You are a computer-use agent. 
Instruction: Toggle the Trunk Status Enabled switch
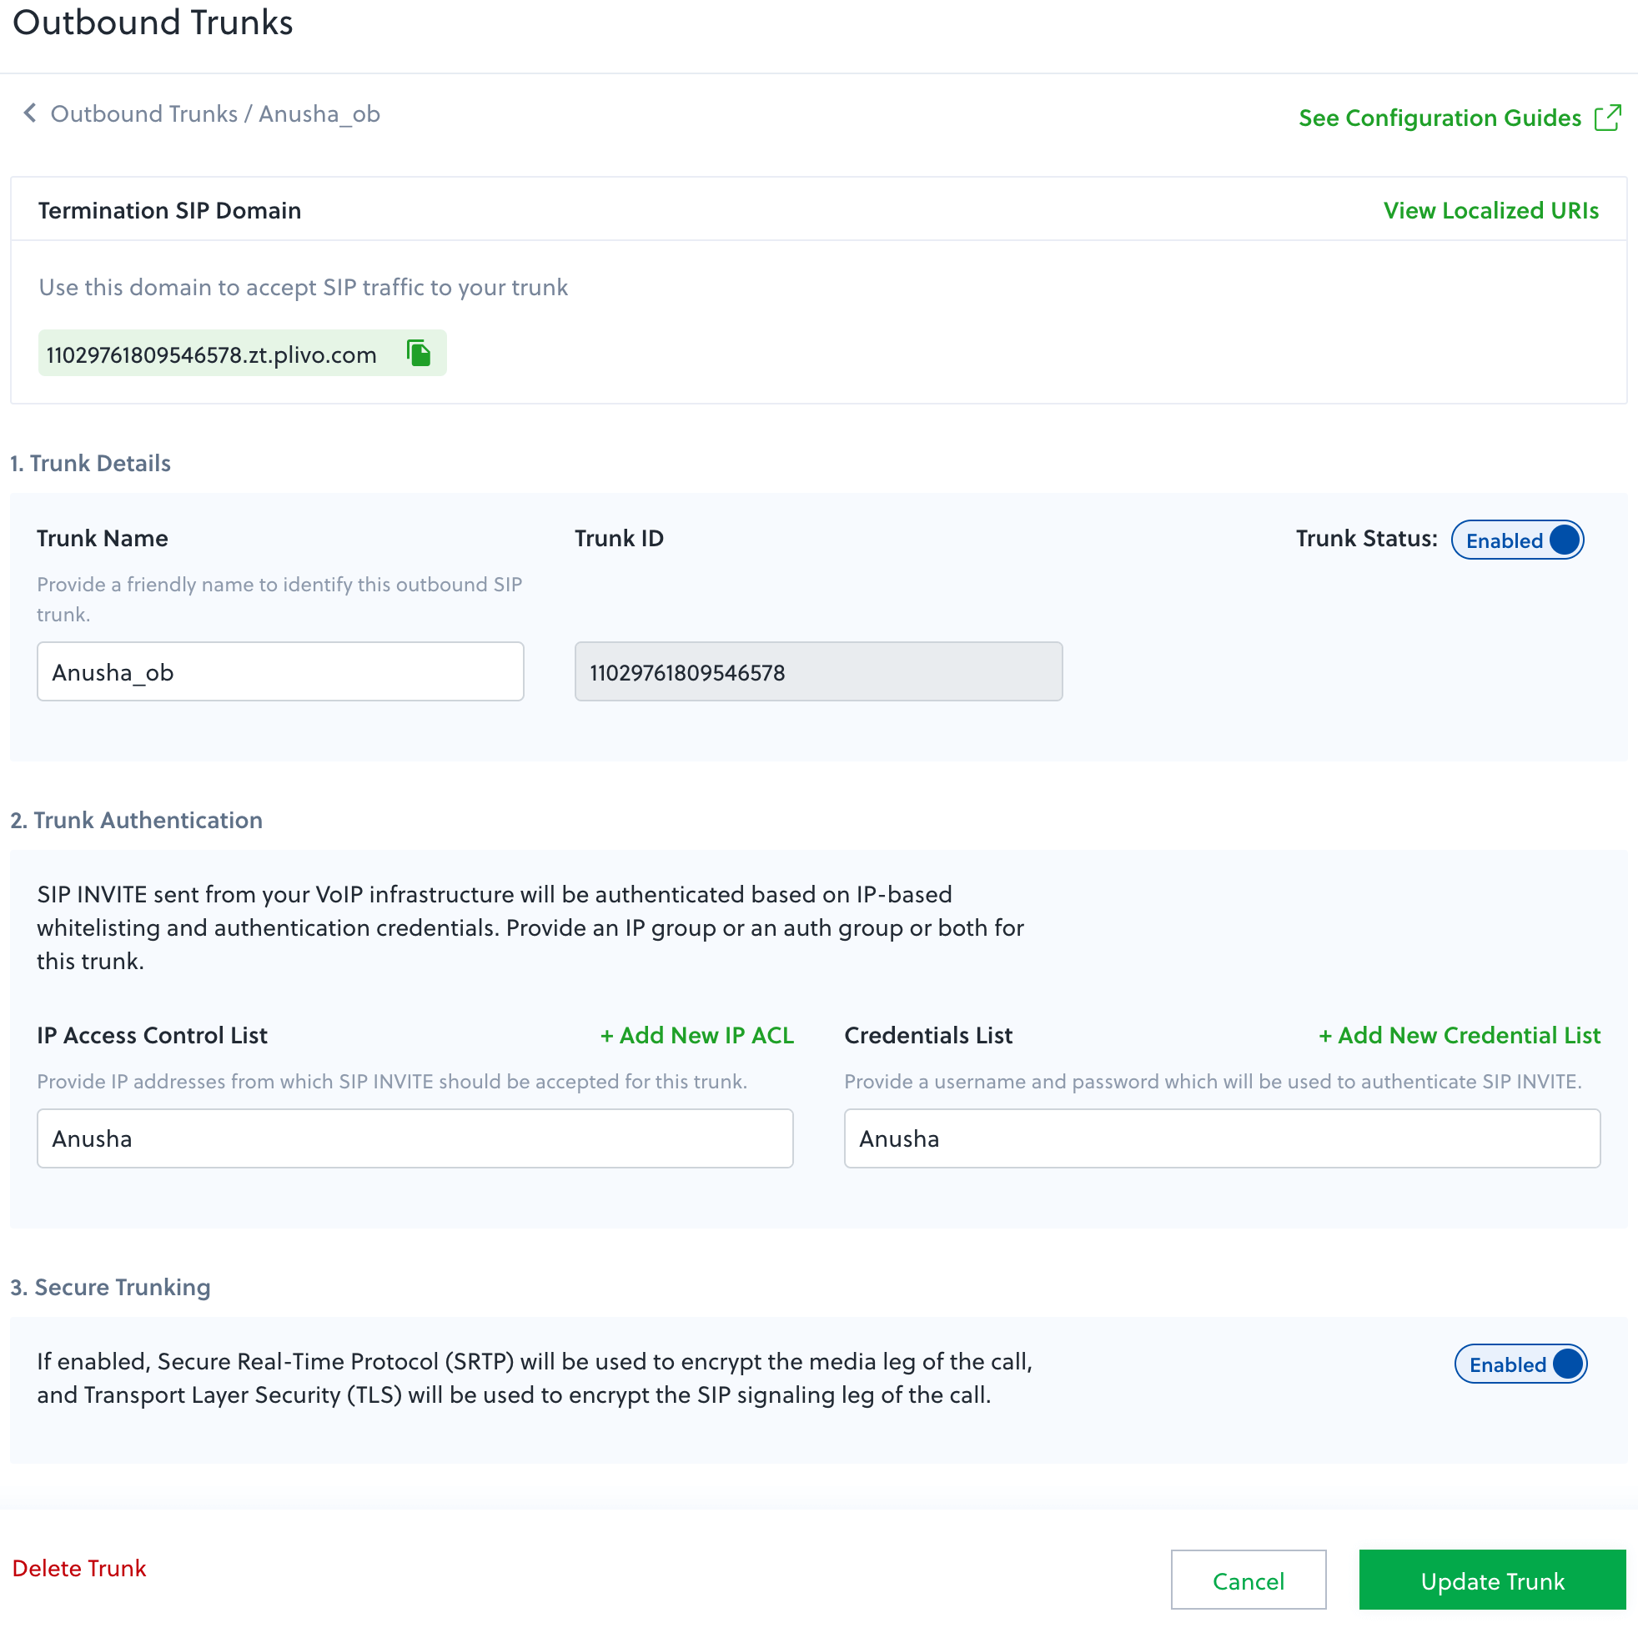click(1517, 540)
